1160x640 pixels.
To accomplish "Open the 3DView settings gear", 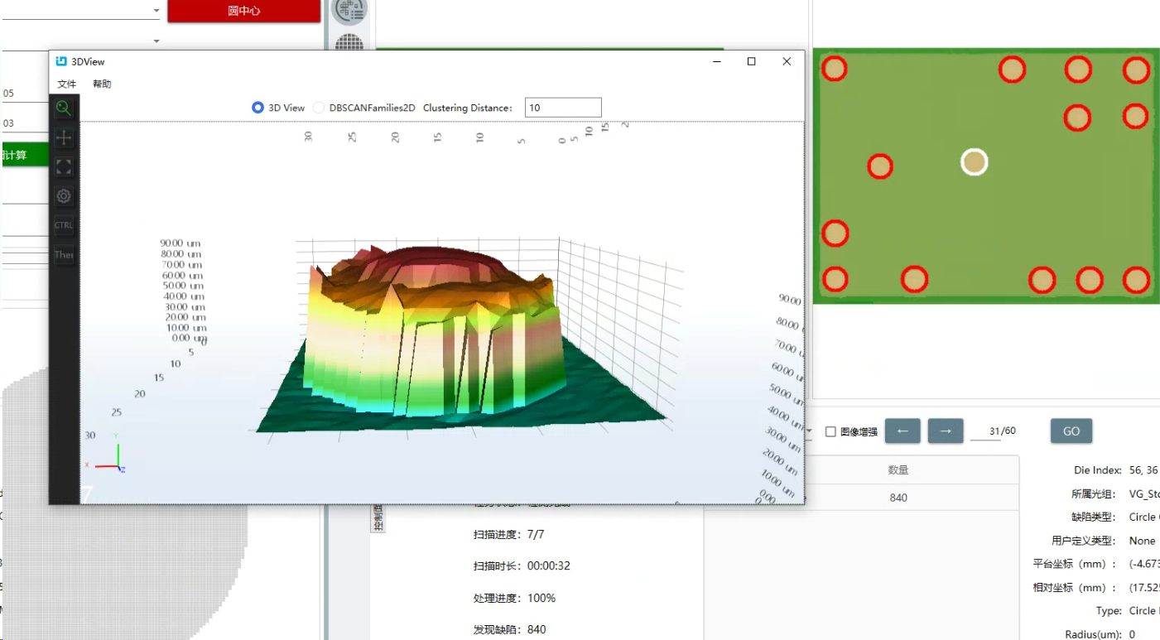I will point(64,196).
